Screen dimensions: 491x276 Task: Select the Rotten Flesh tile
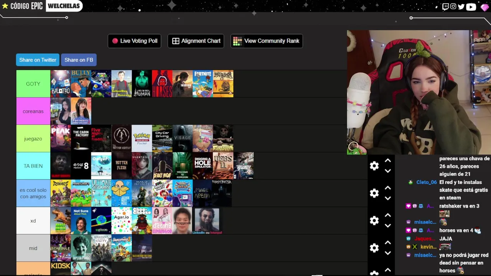click(x=122, y=166)
